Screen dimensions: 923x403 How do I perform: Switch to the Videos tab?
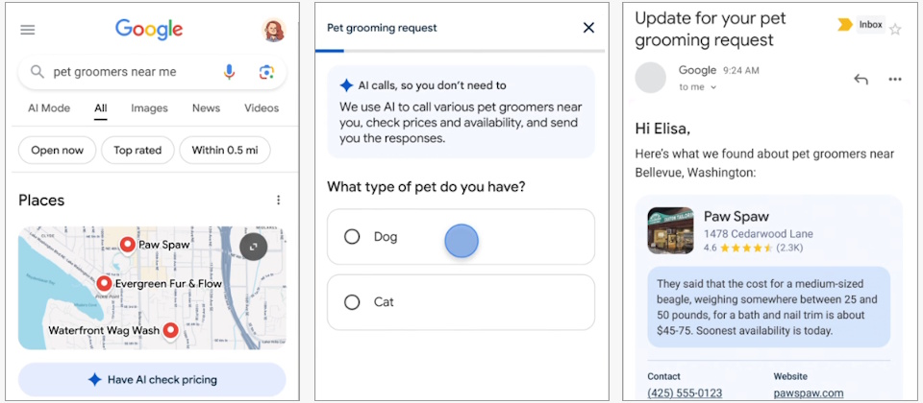click(x=262, y=108)
